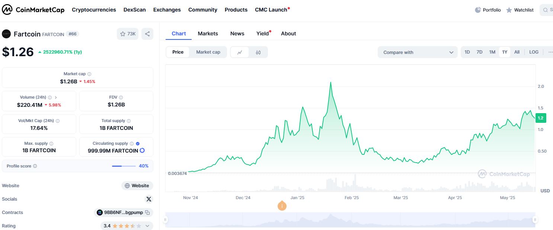Show Market cap info tooltip icon
The image size is (553, 230).
pos(89,74)
